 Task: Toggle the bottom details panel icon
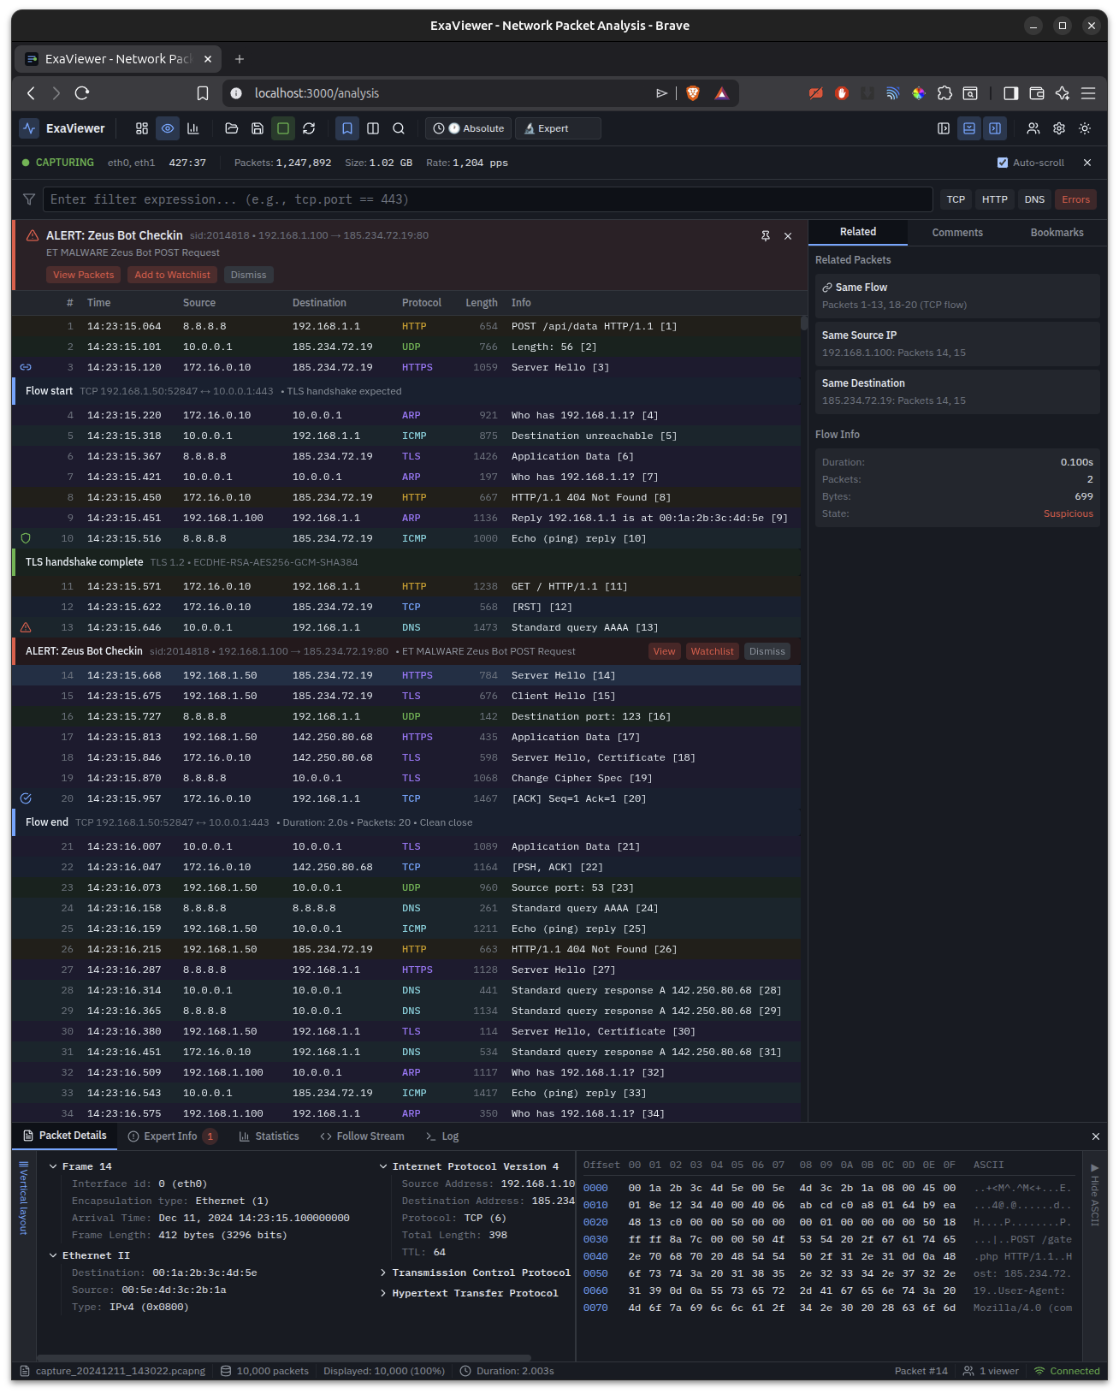[969, 128]
